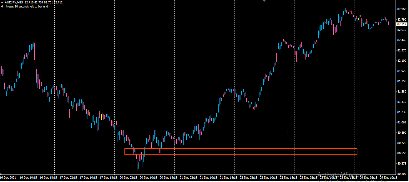
Task: Click the 16 Dec 2021 date label
Action: tap(8, 178)
